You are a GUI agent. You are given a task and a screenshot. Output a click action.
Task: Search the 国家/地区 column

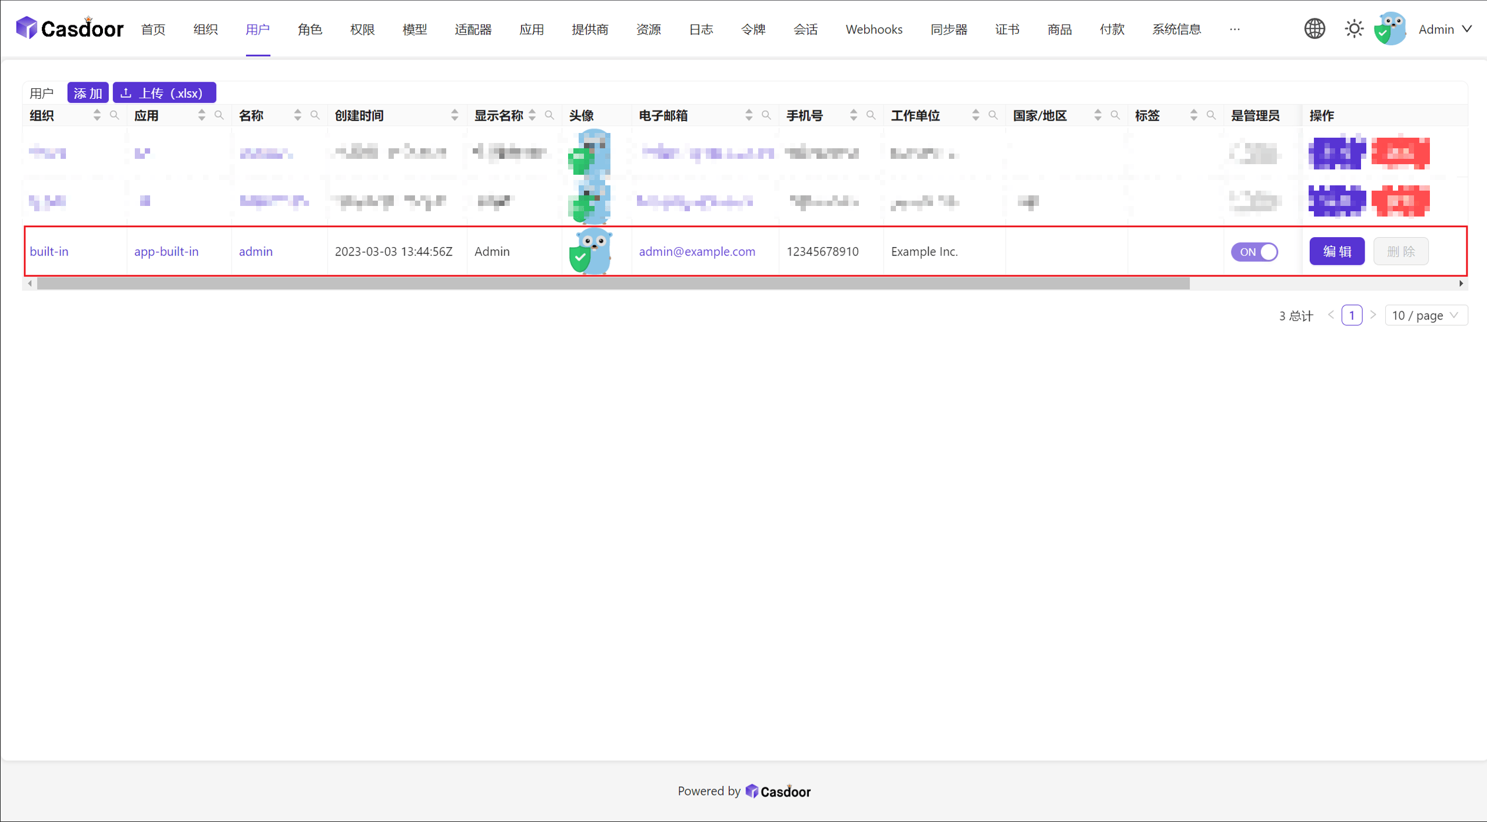click(1115, 115)
